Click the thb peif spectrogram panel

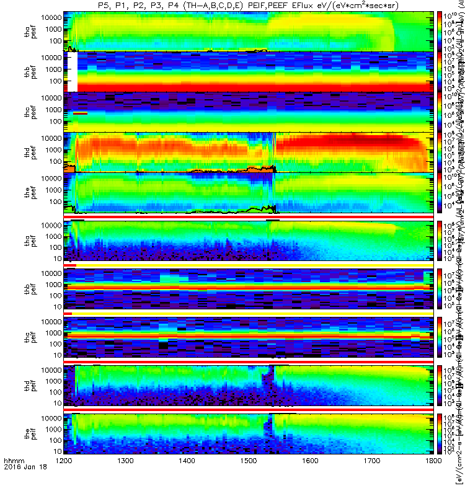point(249,289)
